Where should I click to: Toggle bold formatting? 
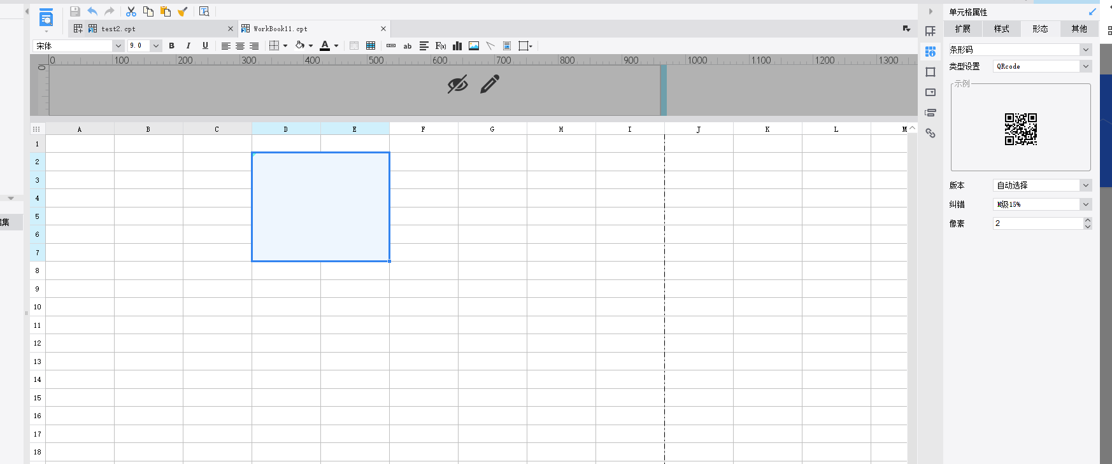coord(171,46)
